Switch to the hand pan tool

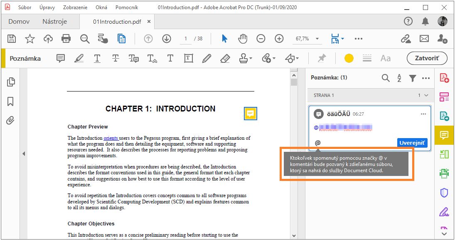(x=243, y=39)
